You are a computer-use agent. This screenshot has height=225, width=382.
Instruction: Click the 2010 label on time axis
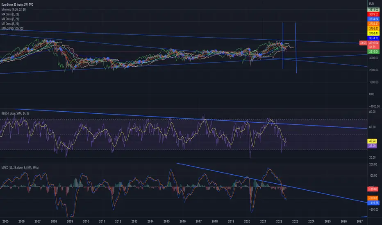tap(86, 221)
